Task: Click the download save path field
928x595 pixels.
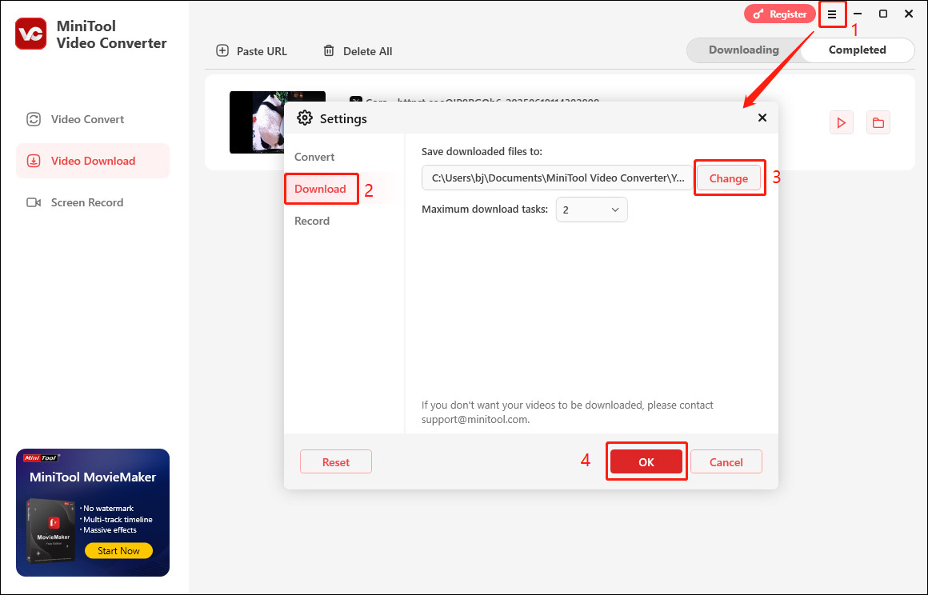Action: [557, 178]
